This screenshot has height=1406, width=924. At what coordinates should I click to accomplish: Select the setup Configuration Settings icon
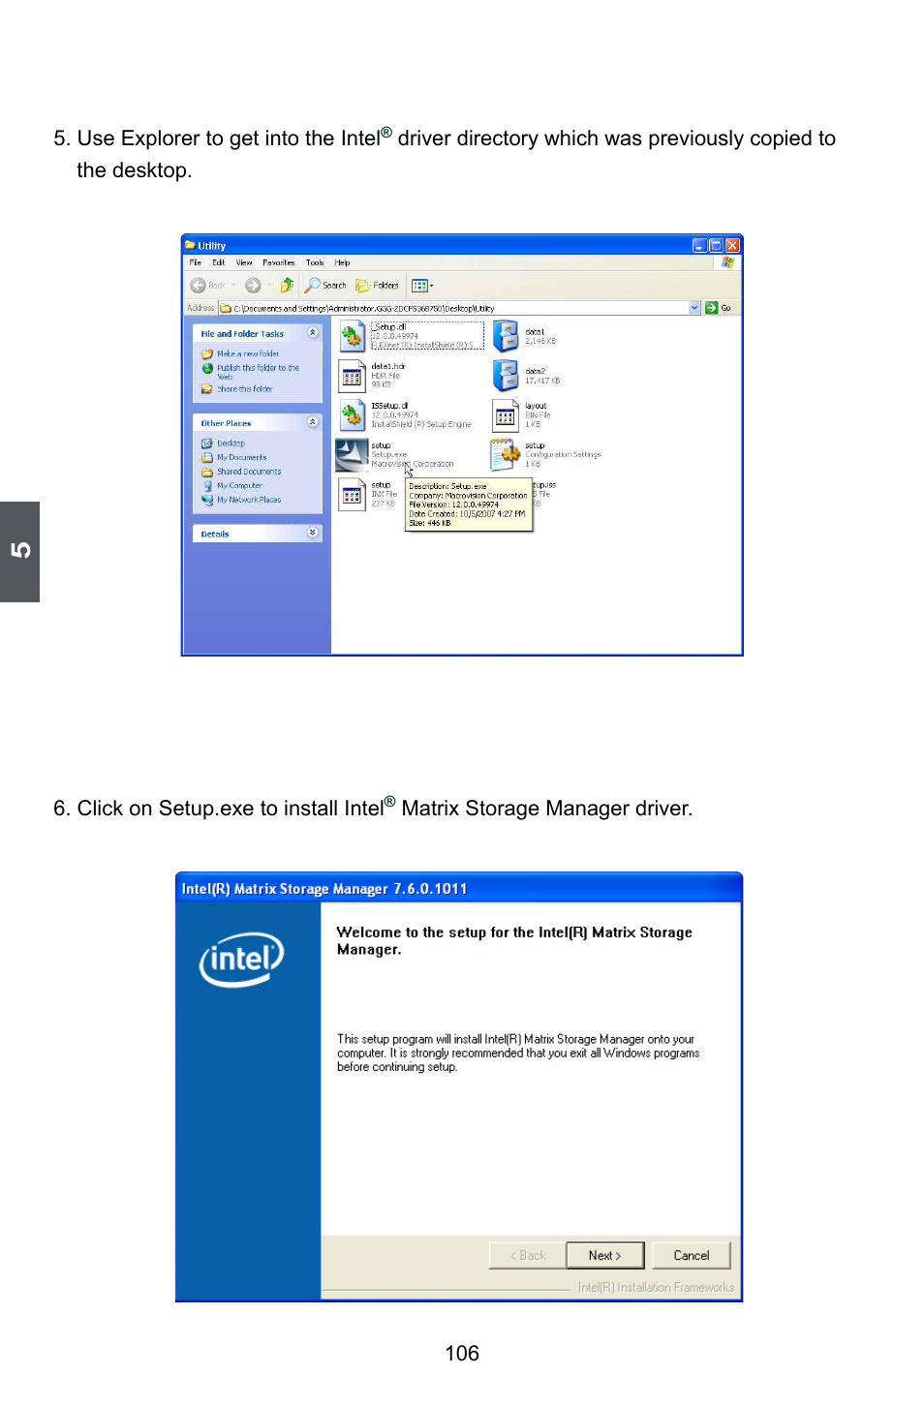[x=506, y=454]
